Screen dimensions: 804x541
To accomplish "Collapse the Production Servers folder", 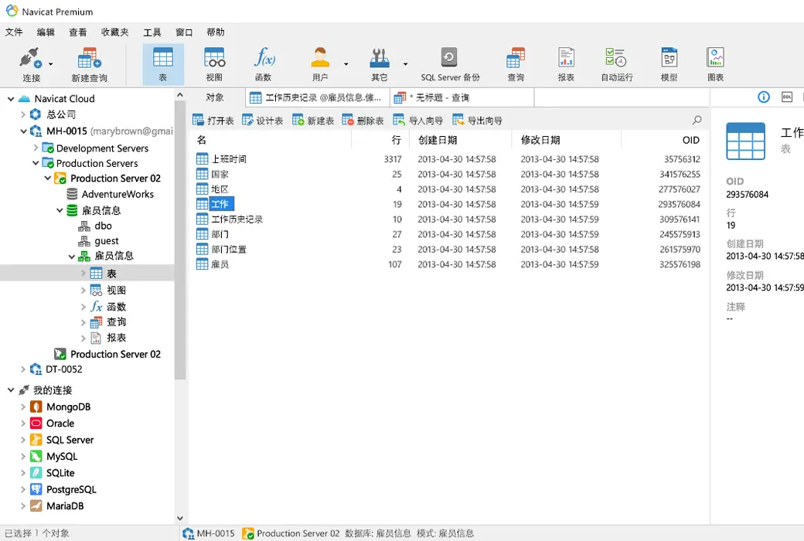I will 36,163.
